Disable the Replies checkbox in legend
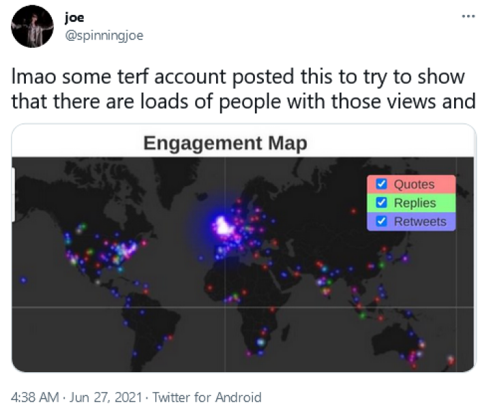Viewport: 480px width, 409px height. tap(382, 202)
